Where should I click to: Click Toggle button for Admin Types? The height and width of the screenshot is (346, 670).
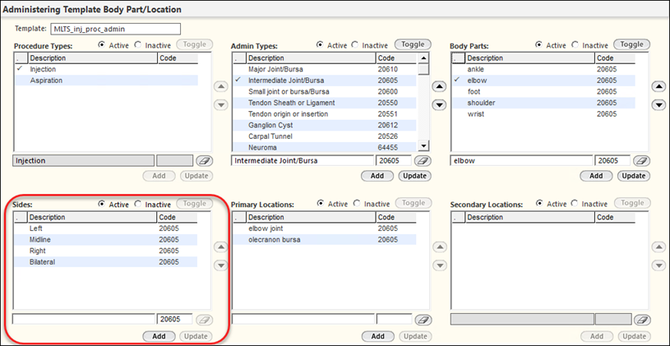(x=413, y=44)
